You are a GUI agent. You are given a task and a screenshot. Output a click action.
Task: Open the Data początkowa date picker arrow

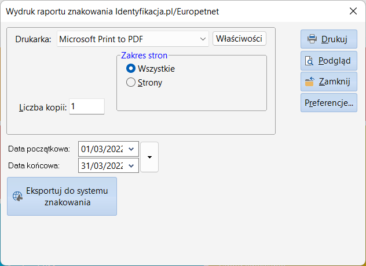tap(131, 149)
